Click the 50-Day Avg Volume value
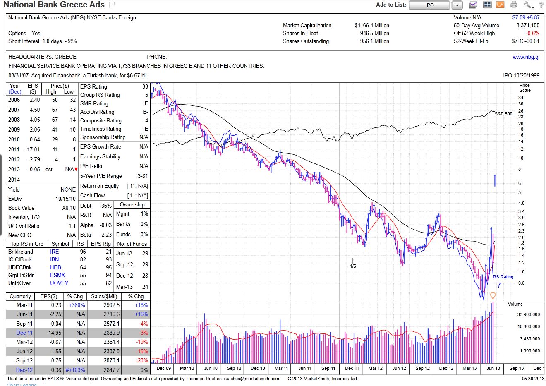The height and width of the screenshot is (386, 546). (x=528, y=25)
